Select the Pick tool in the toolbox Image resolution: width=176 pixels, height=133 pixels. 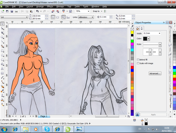tap(2, 24)
